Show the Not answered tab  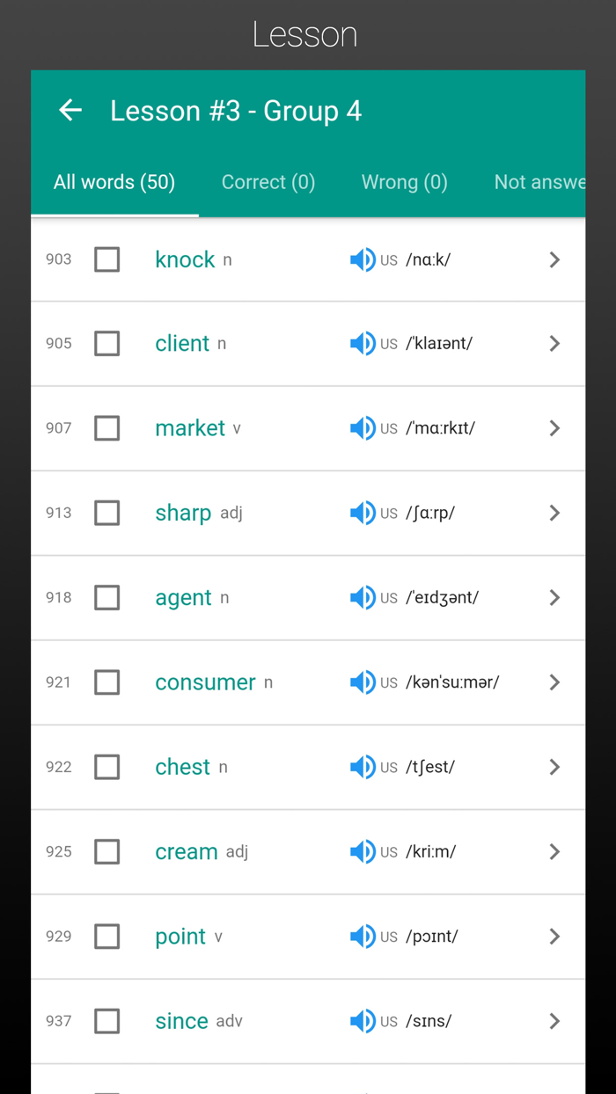[539, 182]
